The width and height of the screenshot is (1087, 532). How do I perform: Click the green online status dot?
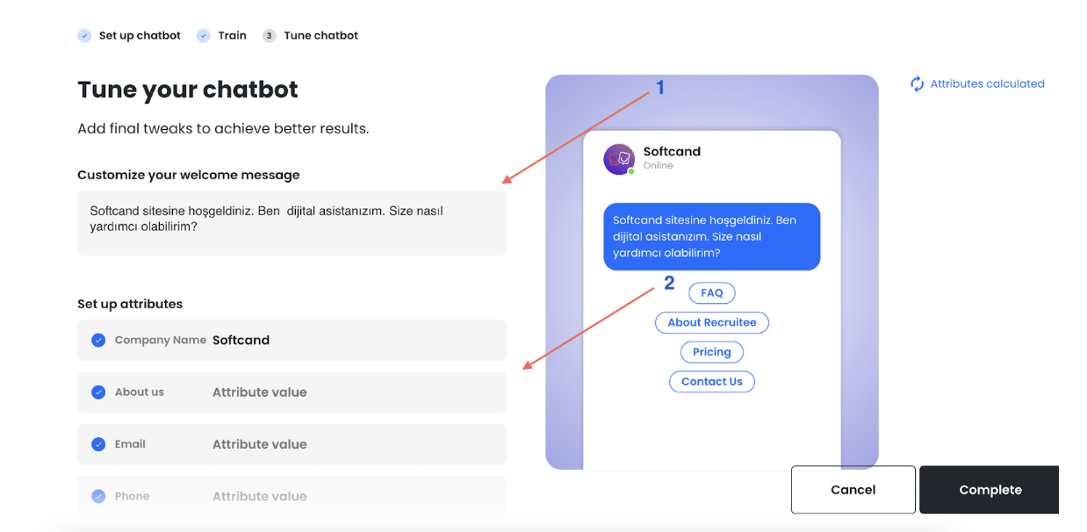point(630,171)
